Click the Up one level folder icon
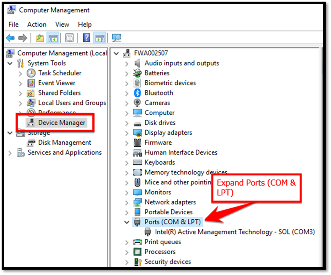The height and width of the screenshot is (275, 331). point(40,38)
